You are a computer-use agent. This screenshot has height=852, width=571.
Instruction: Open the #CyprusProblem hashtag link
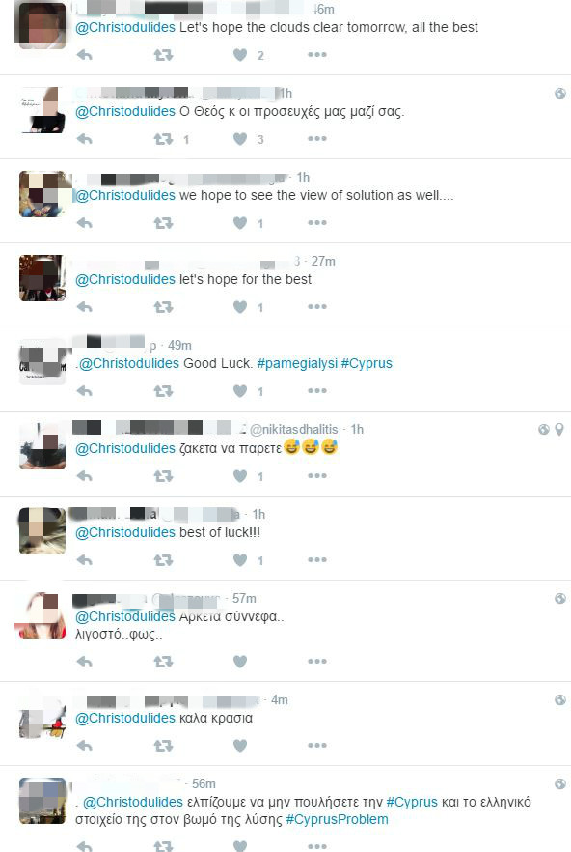point(337,819)
